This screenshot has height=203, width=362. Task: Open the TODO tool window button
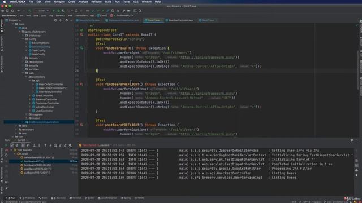point(139,198)
